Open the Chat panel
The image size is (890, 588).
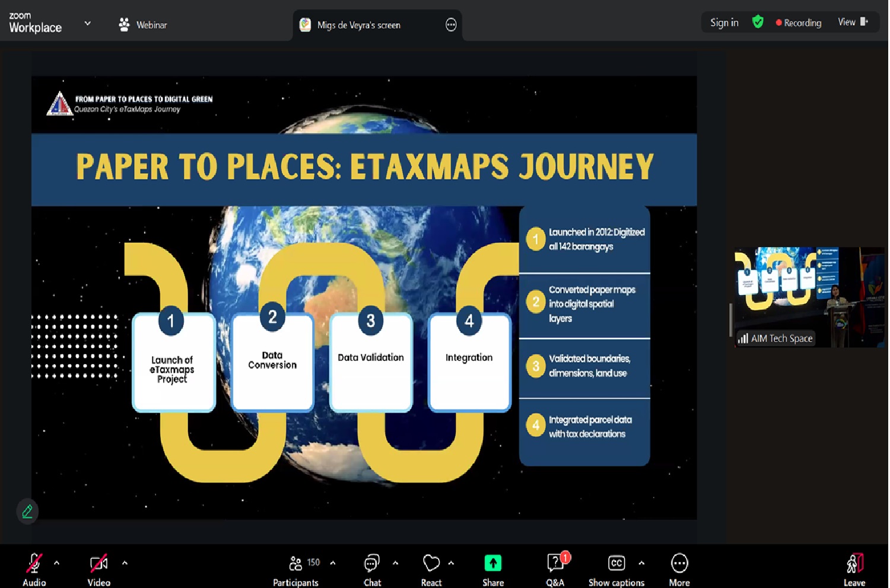click(x=372, y=563)
